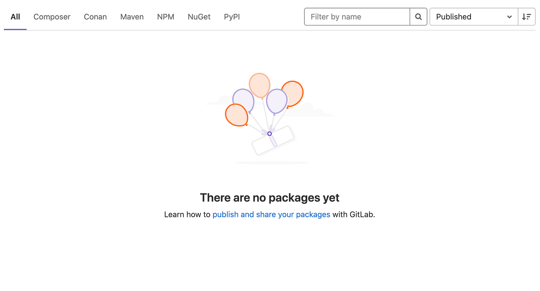Viewport: 540px width, 291px height.
Task: Select the Conan packages tab
Action: [95, 17]
